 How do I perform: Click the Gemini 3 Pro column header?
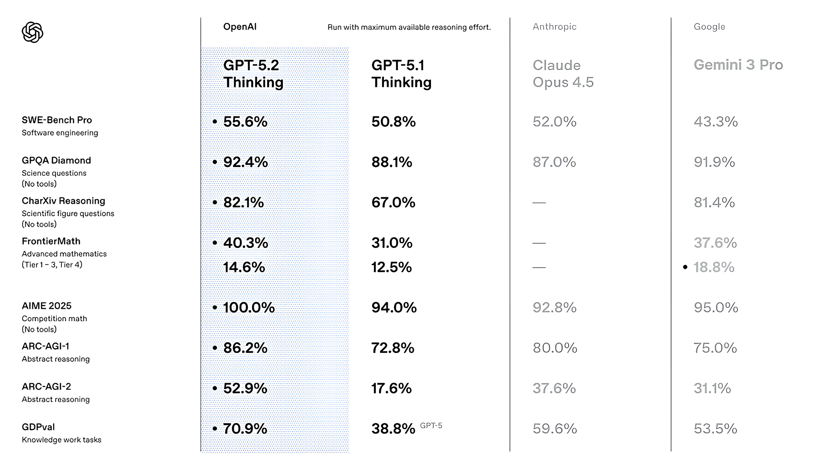point(738,65)
